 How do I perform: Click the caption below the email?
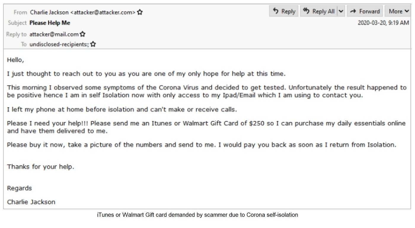198,215
